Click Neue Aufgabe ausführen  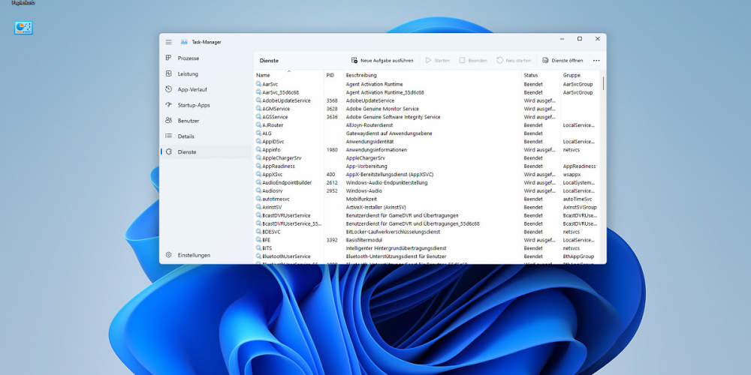[382, 61]
